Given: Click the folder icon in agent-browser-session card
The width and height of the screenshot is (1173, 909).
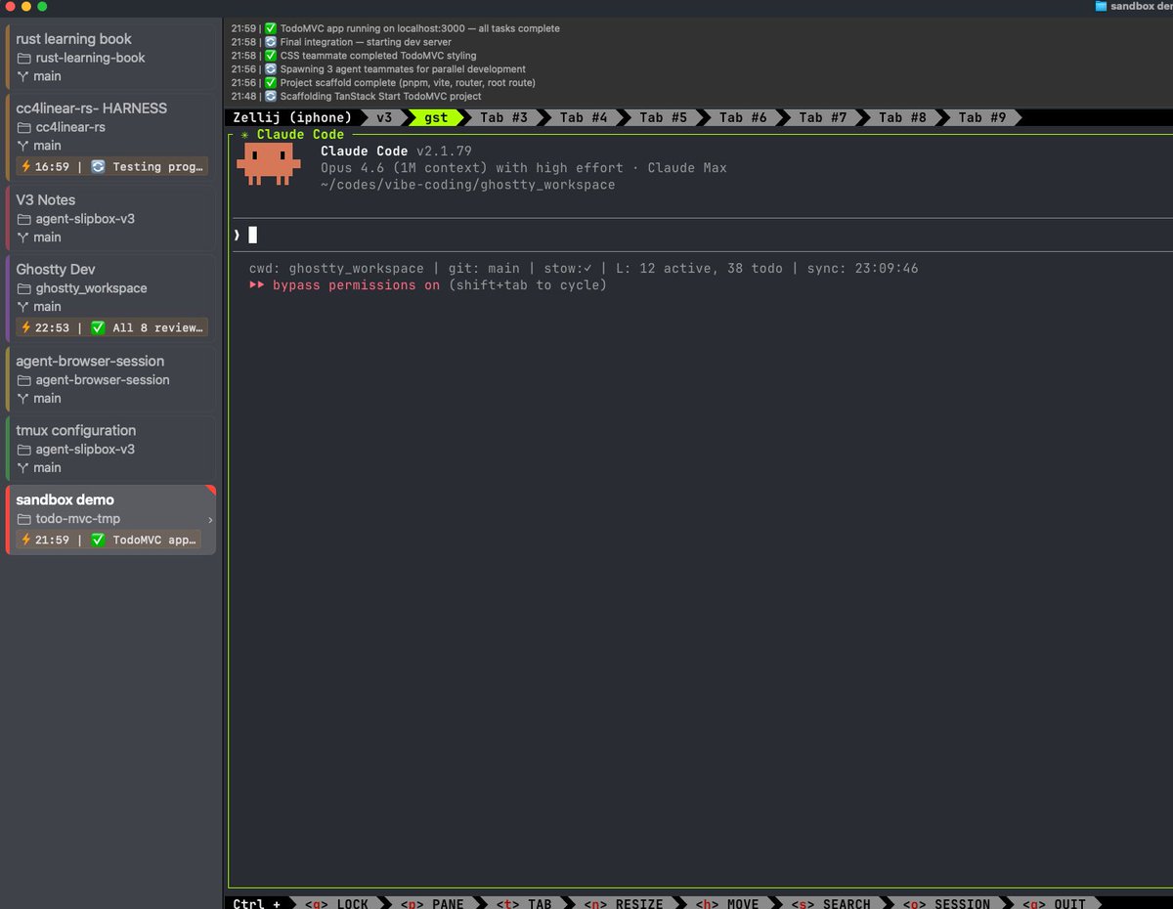Looking at the screenshot, I should 23,380.
